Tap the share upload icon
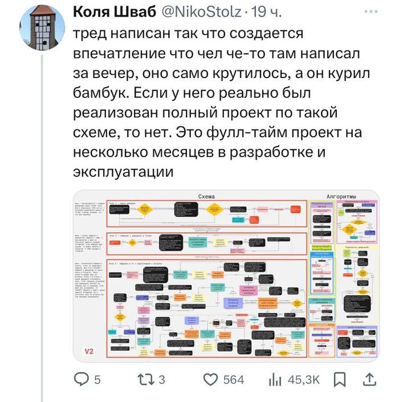This screenshot has height=402, width=399. [369, 380]
